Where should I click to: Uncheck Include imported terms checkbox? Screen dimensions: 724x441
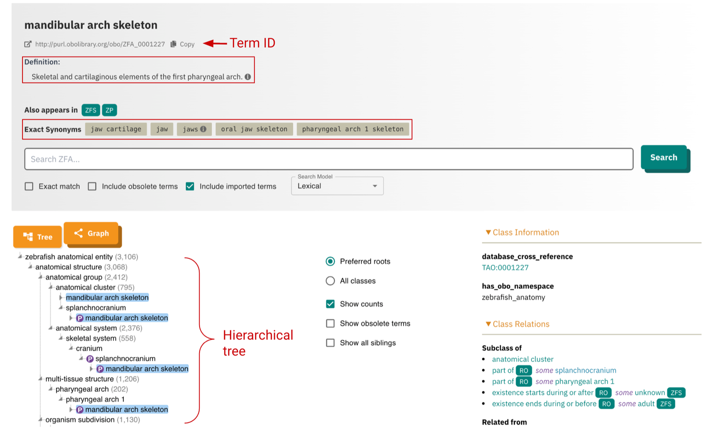click(190, 186)
